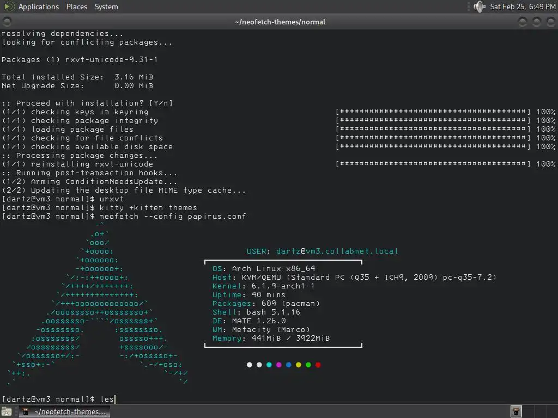
Task: Minimize the neofetch-themes terminal window
Action: [x=523, y=22]
